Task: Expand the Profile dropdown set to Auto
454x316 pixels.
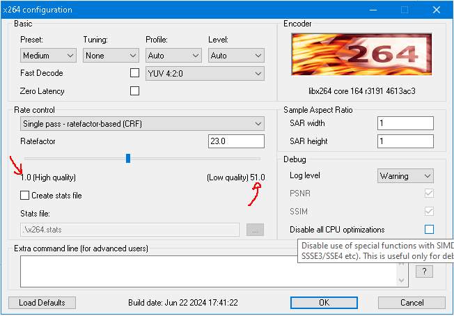Action: [173, 55]
